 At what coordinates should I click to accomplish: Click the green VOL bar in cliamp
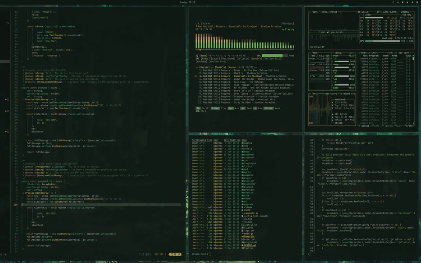pyautogui.click(x=272, y=56)
